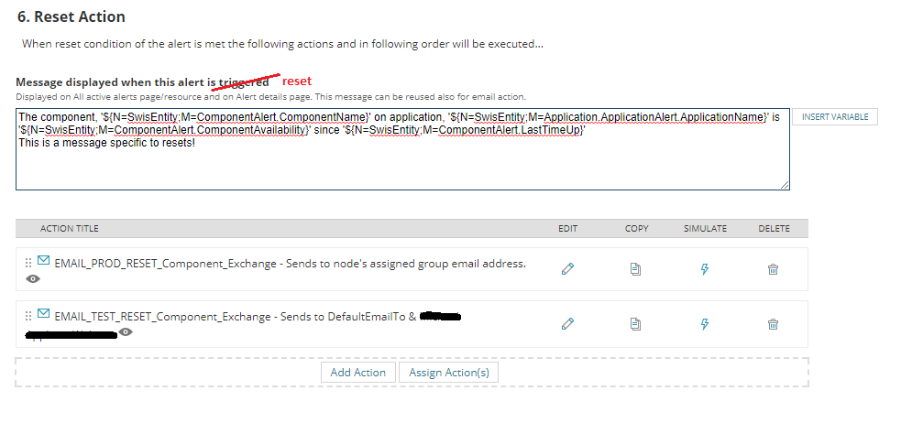Simulate the EMAIL_PROD_RESET action
The image size is (901, 423).
[705, 268]
